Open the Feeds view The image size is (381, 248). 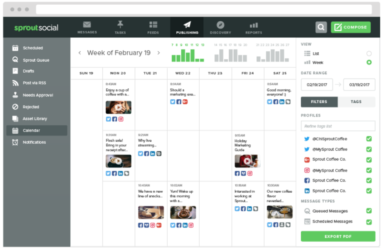click(153, 27)
